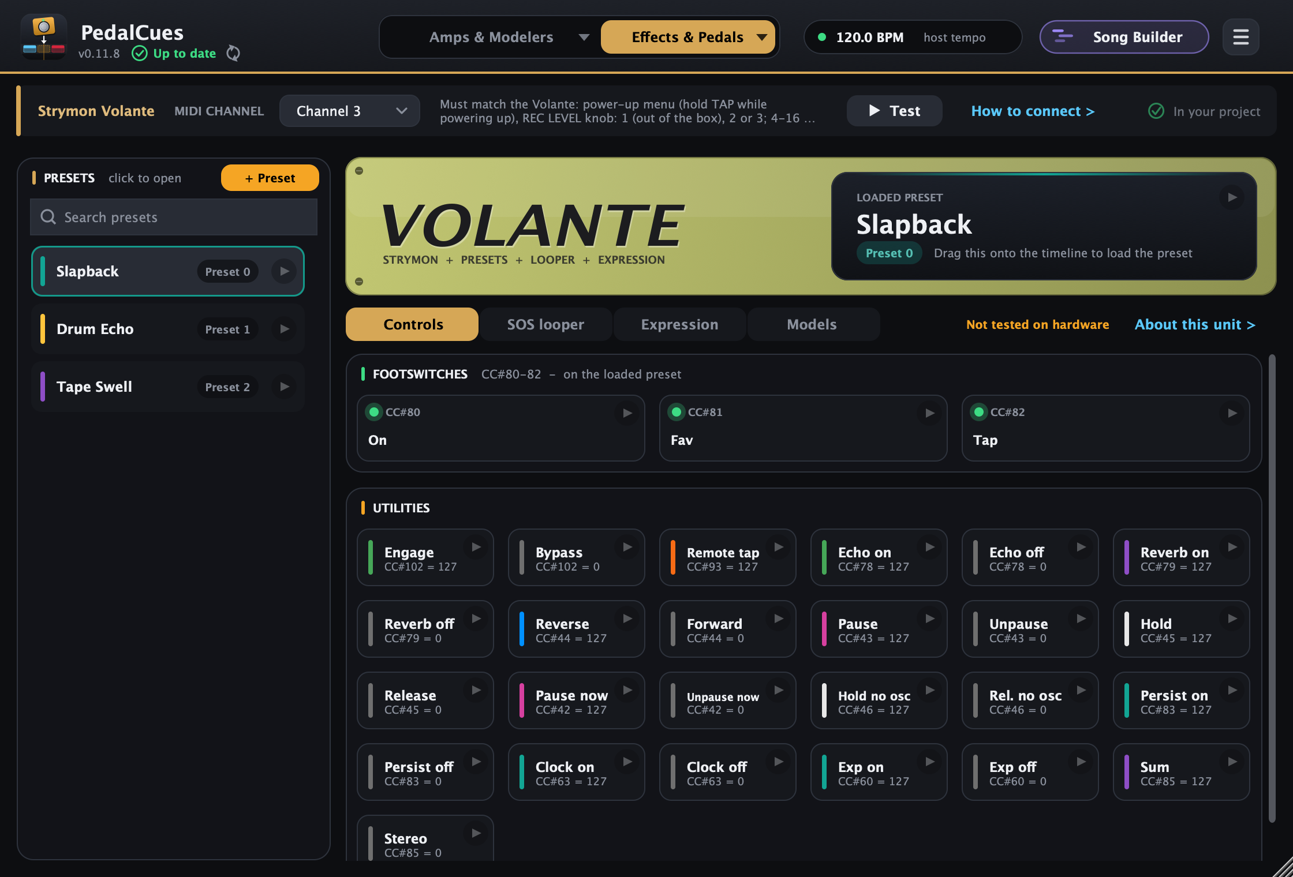Open the About this unit link
1293x877 pixels.
1195,324
